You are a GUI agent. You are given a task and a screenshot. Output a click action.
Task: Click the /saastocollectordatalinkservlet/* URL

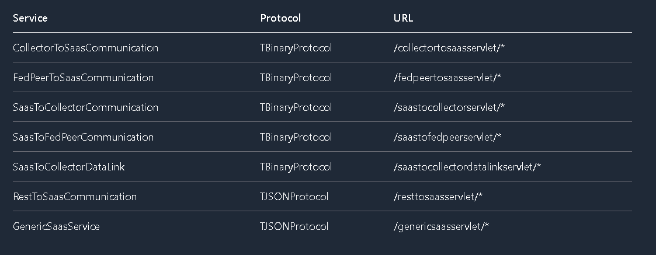[x=467, y=167]
